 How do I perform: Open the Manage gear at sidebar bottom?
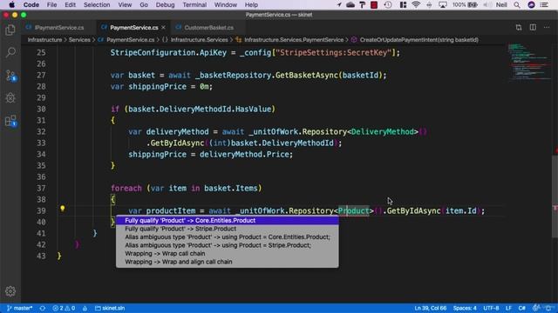pos(10,291)
